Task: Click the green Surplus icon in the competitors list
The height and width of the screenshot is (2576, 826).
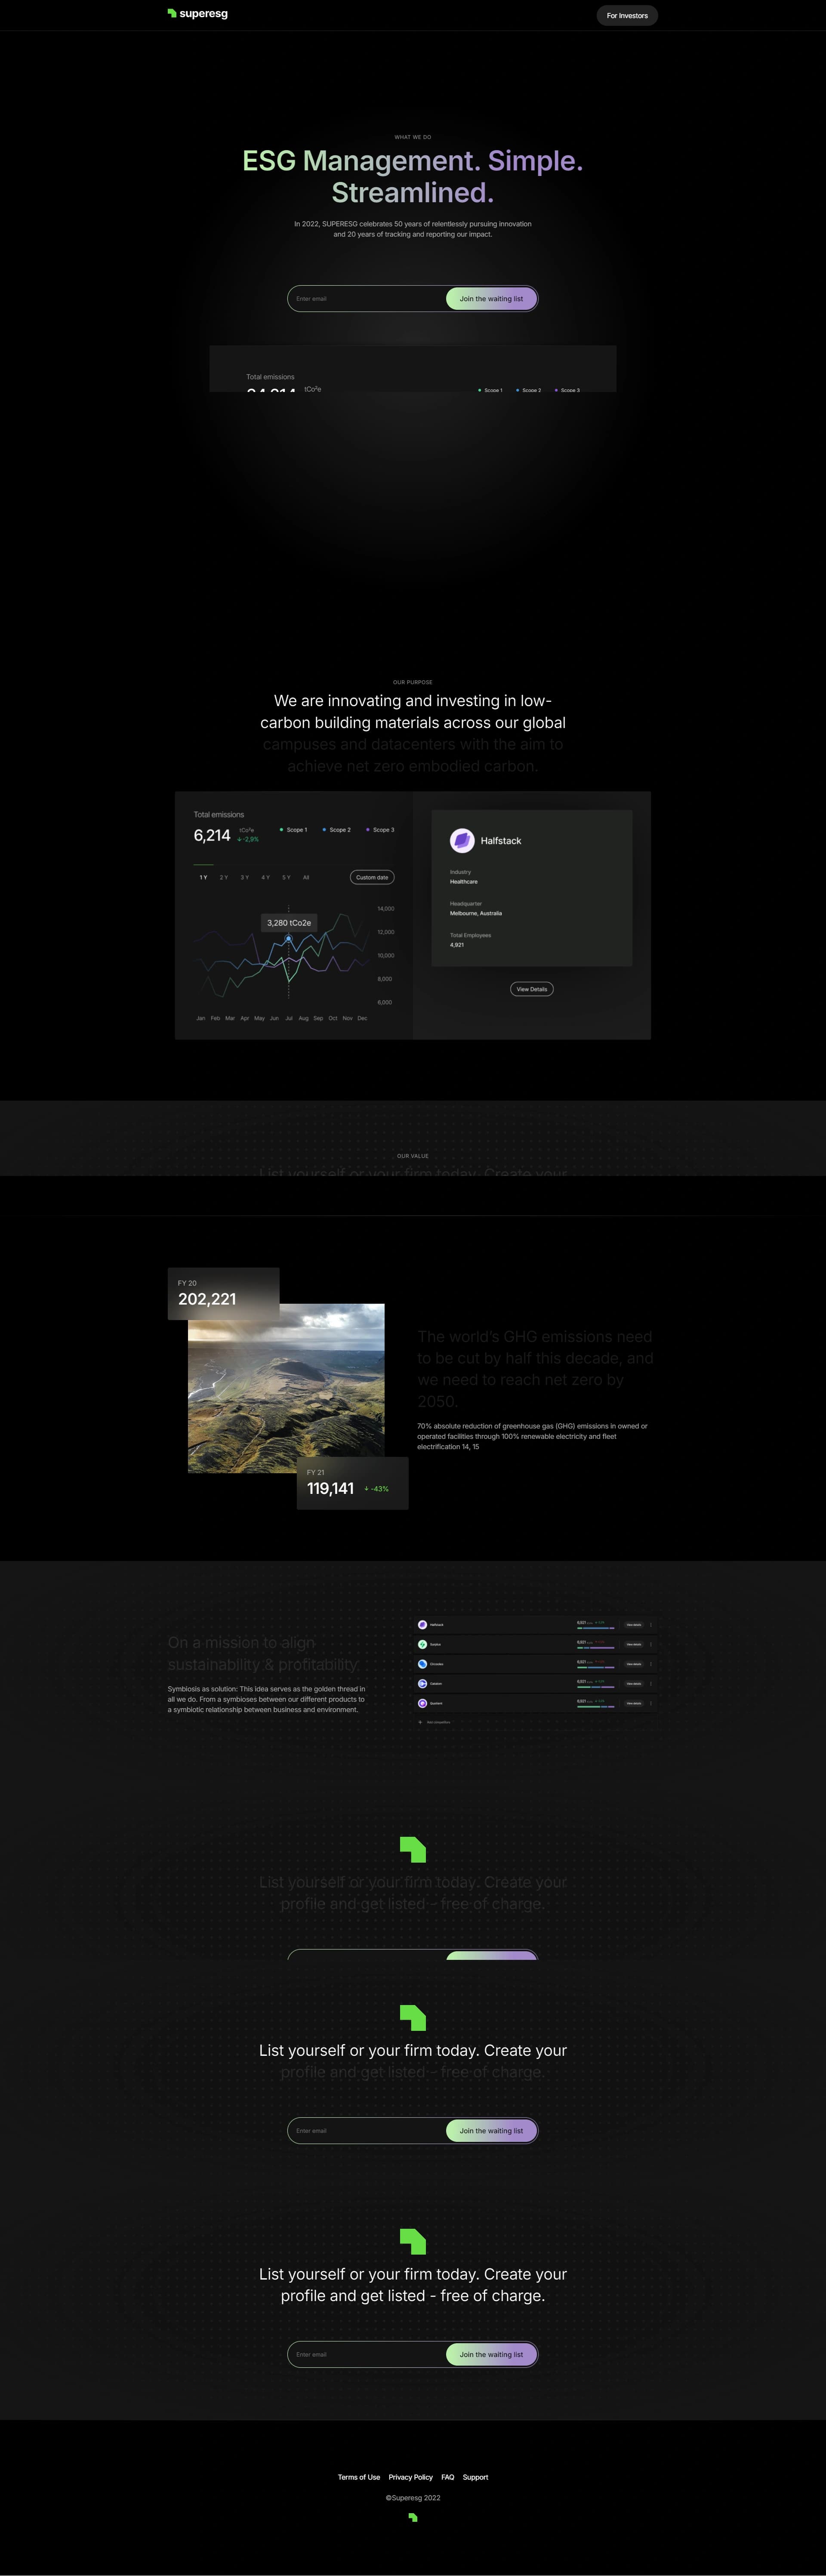Action: coord(423,1645)
